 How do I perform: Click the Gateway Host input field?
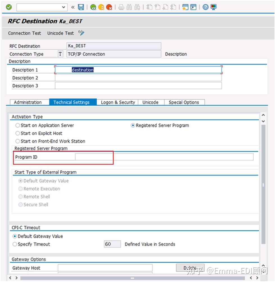point(105,268)
